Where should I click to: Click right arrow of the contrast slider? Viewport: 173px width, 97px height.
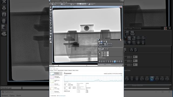[x=106, y=52]
